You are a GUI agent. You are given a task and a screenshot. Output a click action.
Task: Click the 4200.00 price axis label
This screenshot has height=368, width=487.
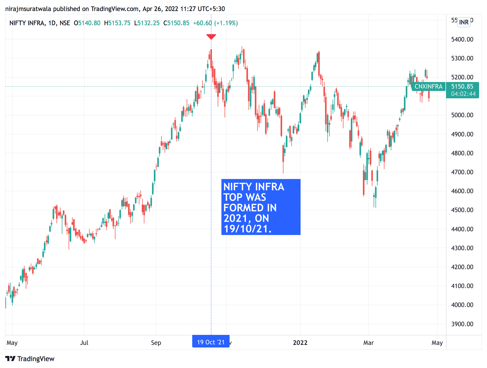point(462,267)
